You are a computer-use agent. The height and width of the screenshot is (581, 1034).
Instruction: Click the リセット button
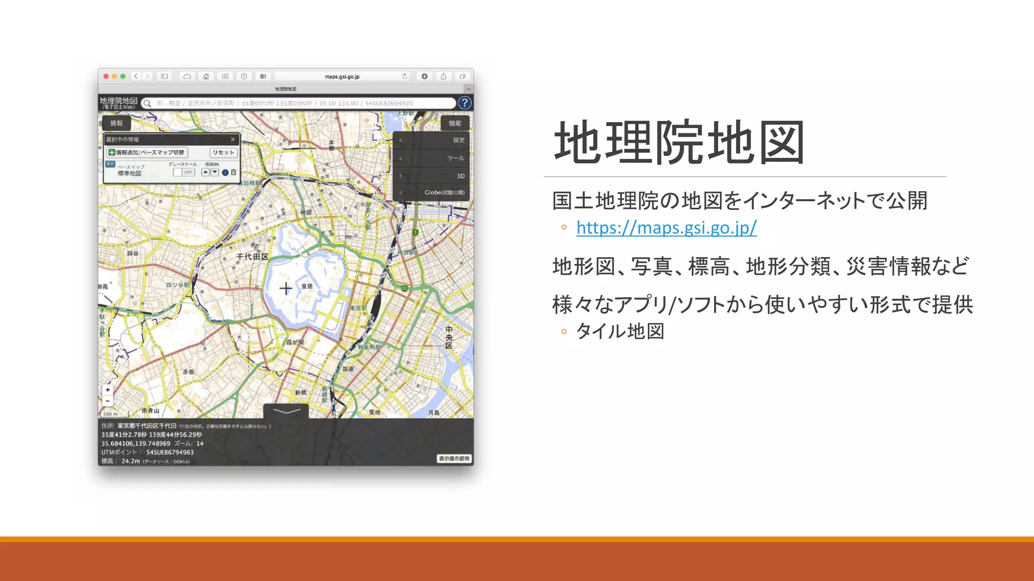point(223,152)
